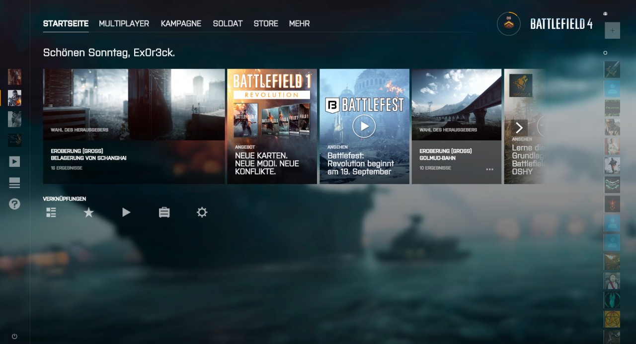Image resolution: width=636 pixels, height=344 pixels.
Task: Select the dark orange-sparks game thumbnail in left sidebar
Action: pyautogui.click(x=14, y=140)
